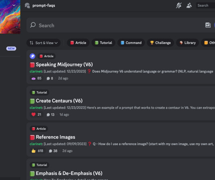Click green book icon beside Emphasis & De-Emphasis

tap(32, 173)
